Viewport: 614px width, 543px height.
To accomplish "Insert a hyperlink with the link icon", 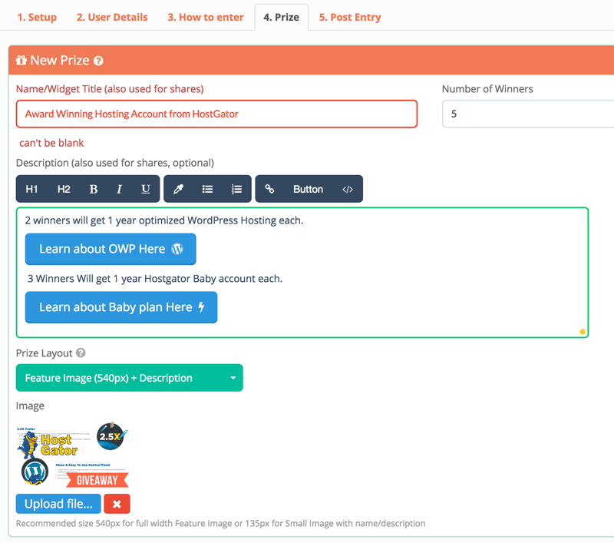I will point(269,189).
